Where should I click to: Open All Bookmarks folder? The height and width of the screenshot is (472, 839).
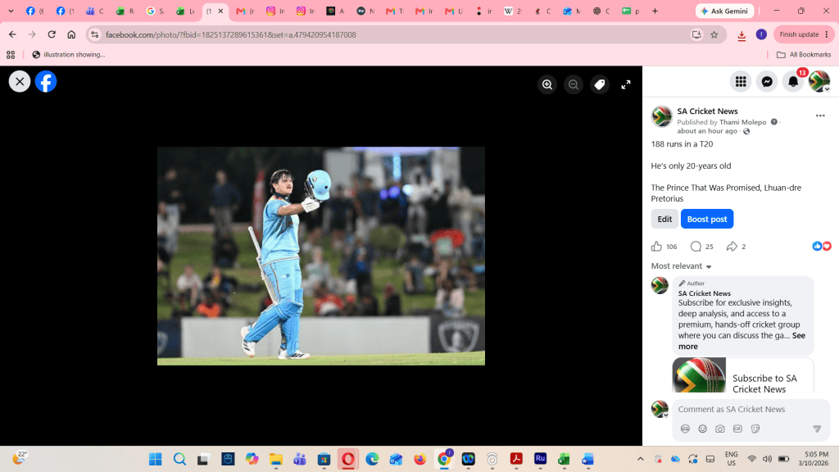coord(804,55)
